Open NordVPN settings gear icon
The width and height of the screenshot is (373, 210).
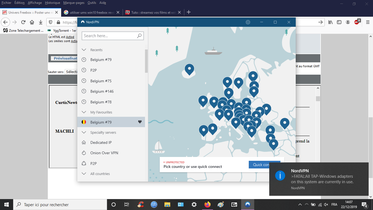click(x=248, y=22)
